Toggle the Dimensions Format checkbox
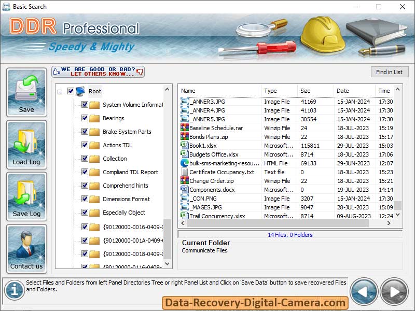Screen dimensions: 415x311 tap(85, 199)
